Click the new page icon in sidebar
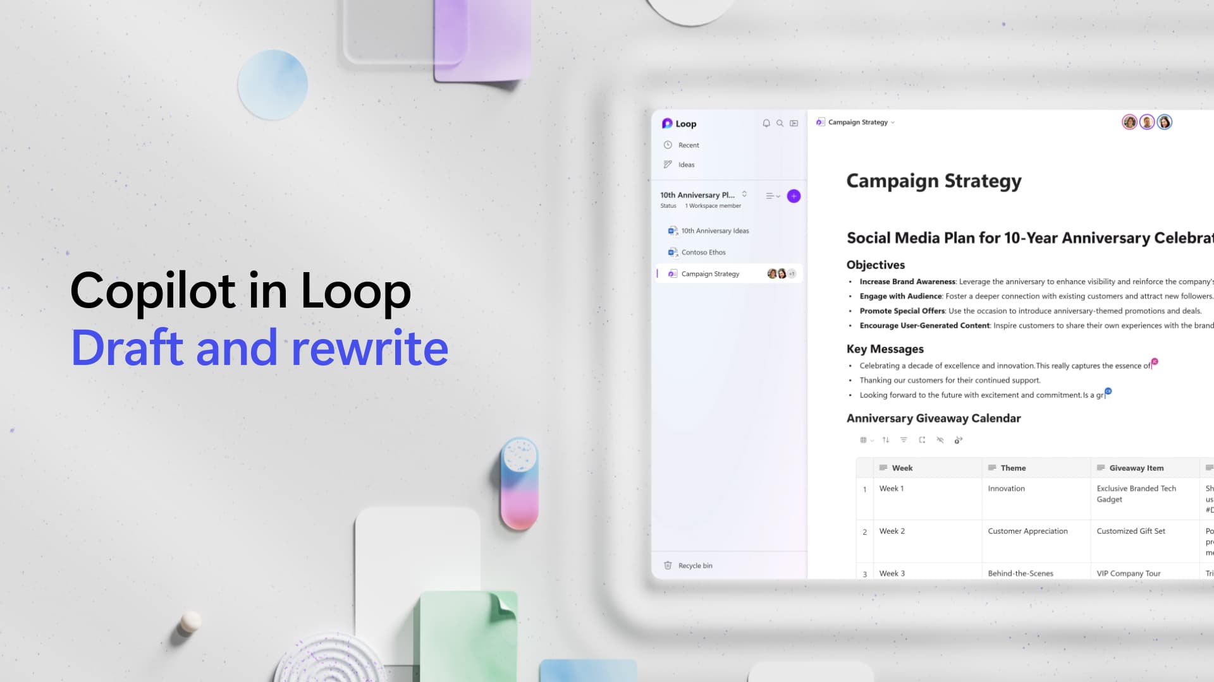Viewport: 1214px width, 682px height. pyautogui.click(x=793, y=196)
